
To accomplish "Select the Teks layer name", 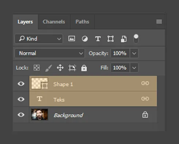I will point(59,100).
